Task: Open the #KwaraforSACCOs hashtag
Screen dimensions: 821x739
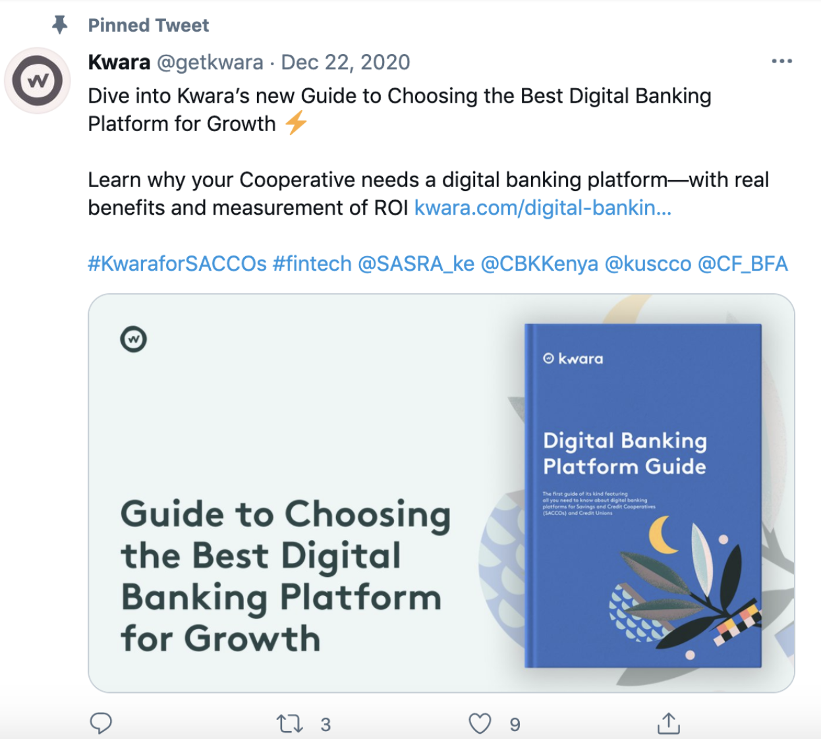Action: pyautogui.click(x=177, y=263)
